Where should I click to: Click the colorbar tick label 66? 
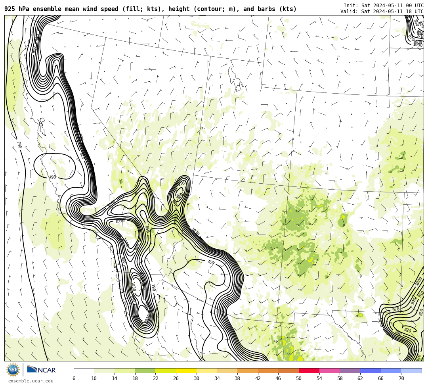[x=380, y=378]
